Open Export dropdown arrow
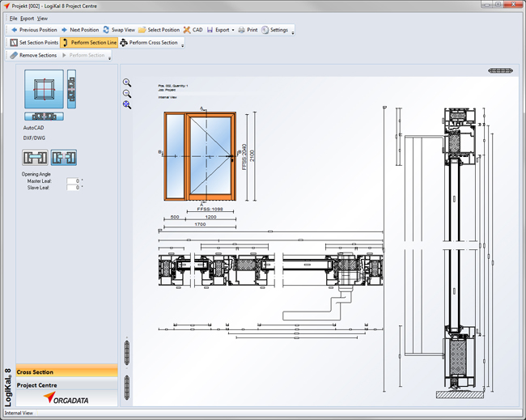 233,30
